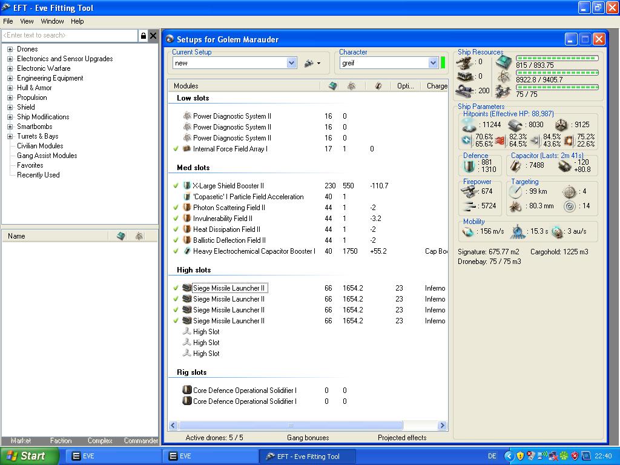Expand the Drones category
Viewport: 620px width, 465px height.
[x=10, y=50]
